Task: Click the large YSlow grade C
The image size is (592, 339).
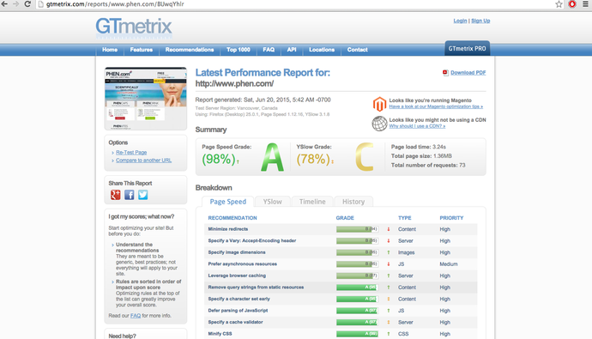Action: (365, 157)
